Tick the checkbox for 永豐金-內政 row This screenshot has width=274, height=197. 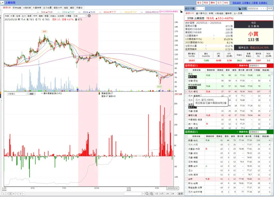[x=187, y=149]
